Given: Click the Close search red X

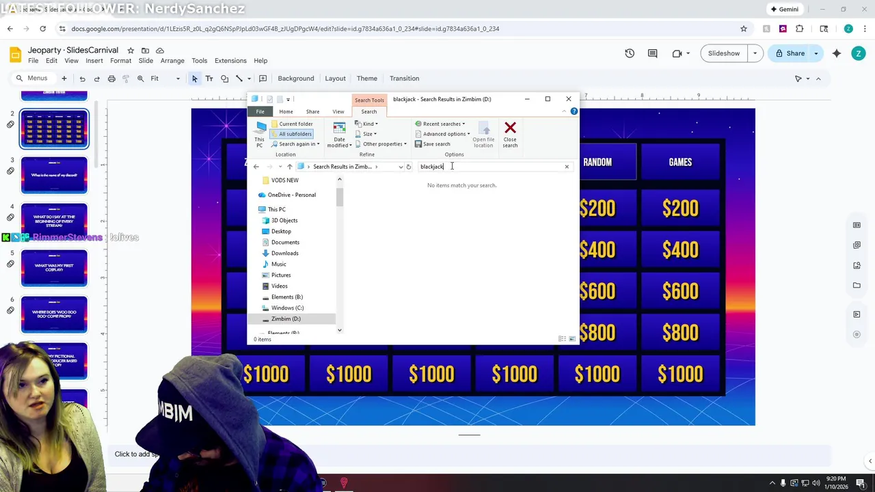Looking at the screenshot, I should click(510, 135).
